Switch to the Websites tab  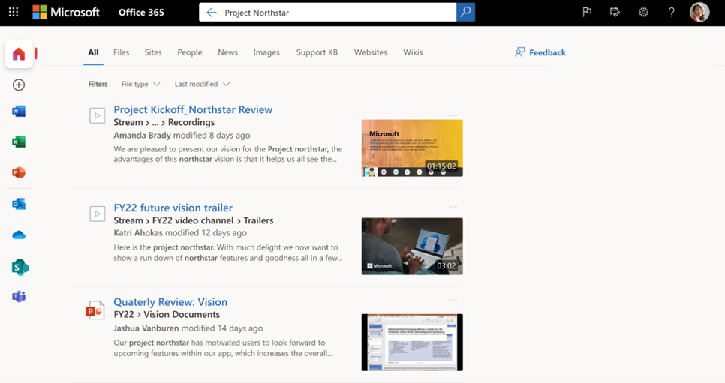pyautogui.click(x=370, y=52)
